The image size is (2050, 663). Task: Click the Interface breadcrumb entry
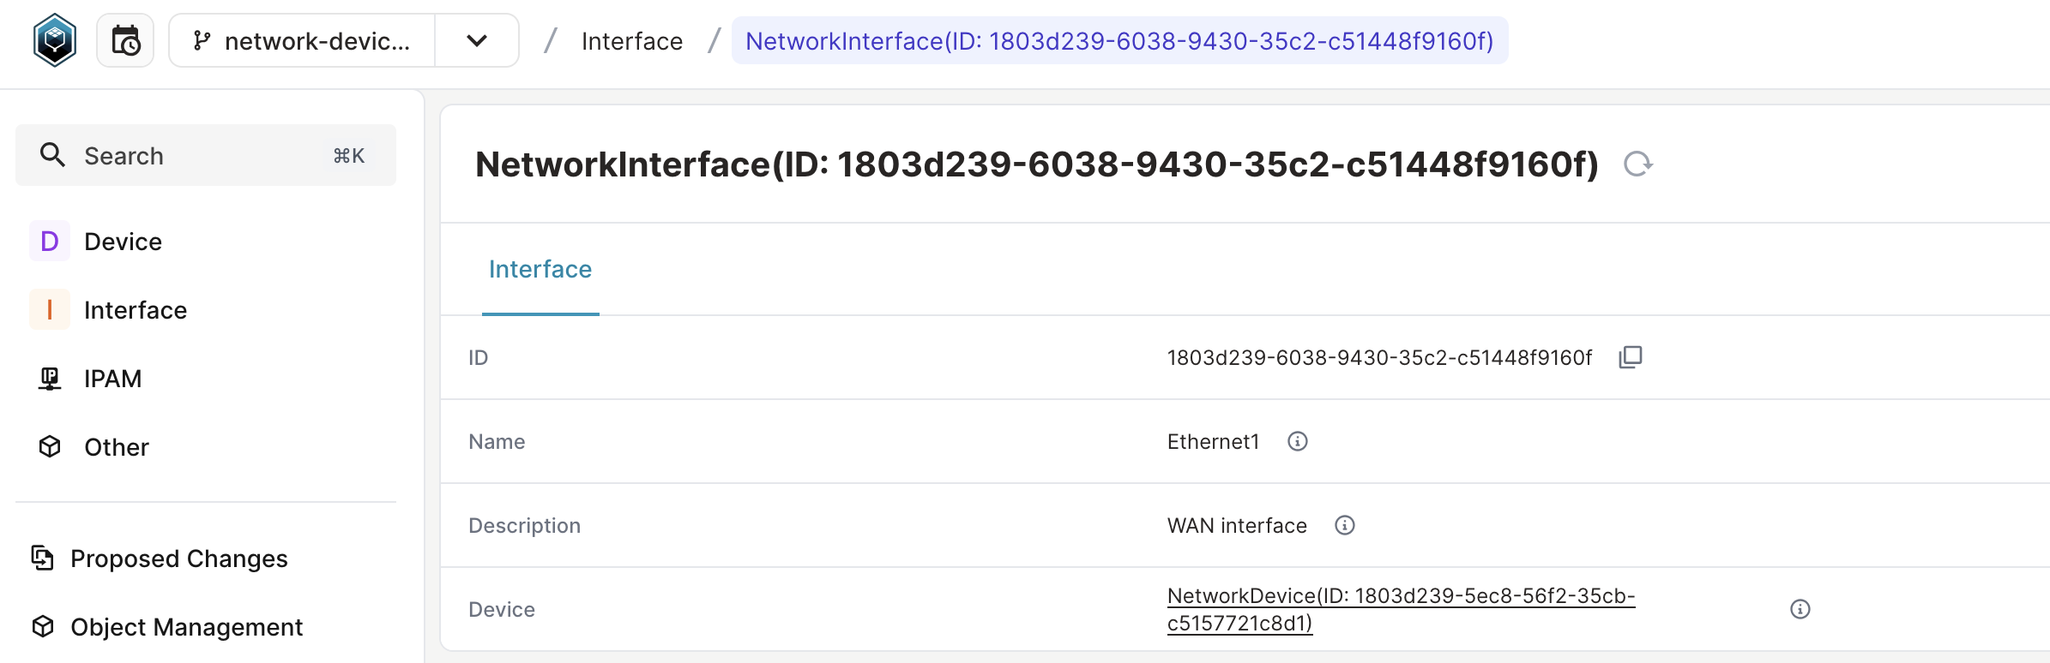[632, 40]
